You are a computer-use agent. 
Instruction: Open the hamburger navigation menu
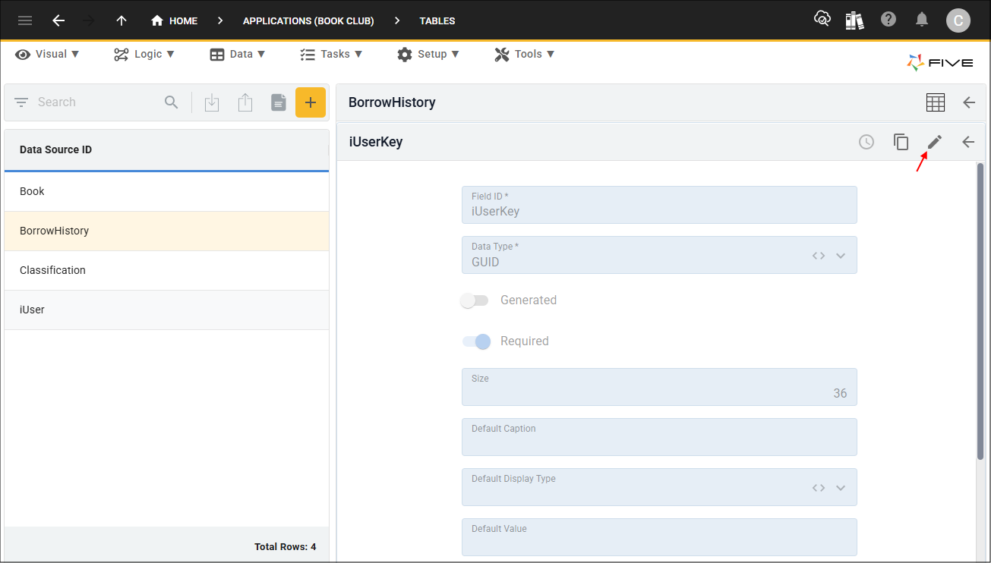pyautogui.click(x=25, y=20)
